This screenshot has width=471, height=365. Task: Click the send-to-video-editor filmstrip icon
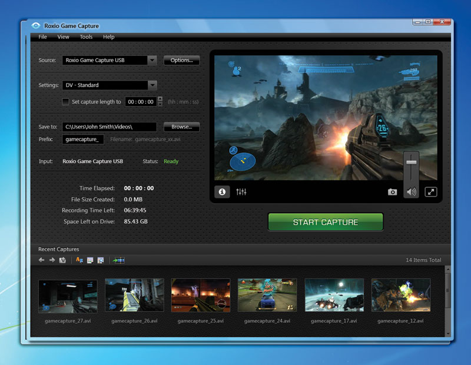119,260
